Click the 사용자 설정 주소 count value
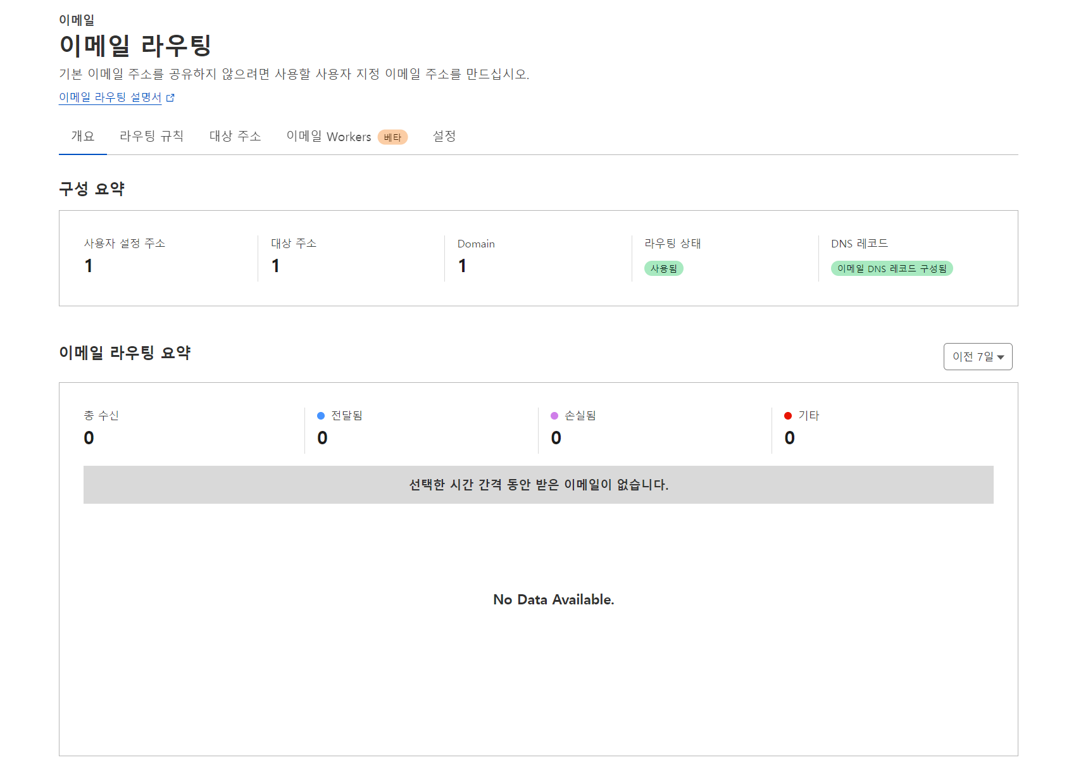 [89, 266]
